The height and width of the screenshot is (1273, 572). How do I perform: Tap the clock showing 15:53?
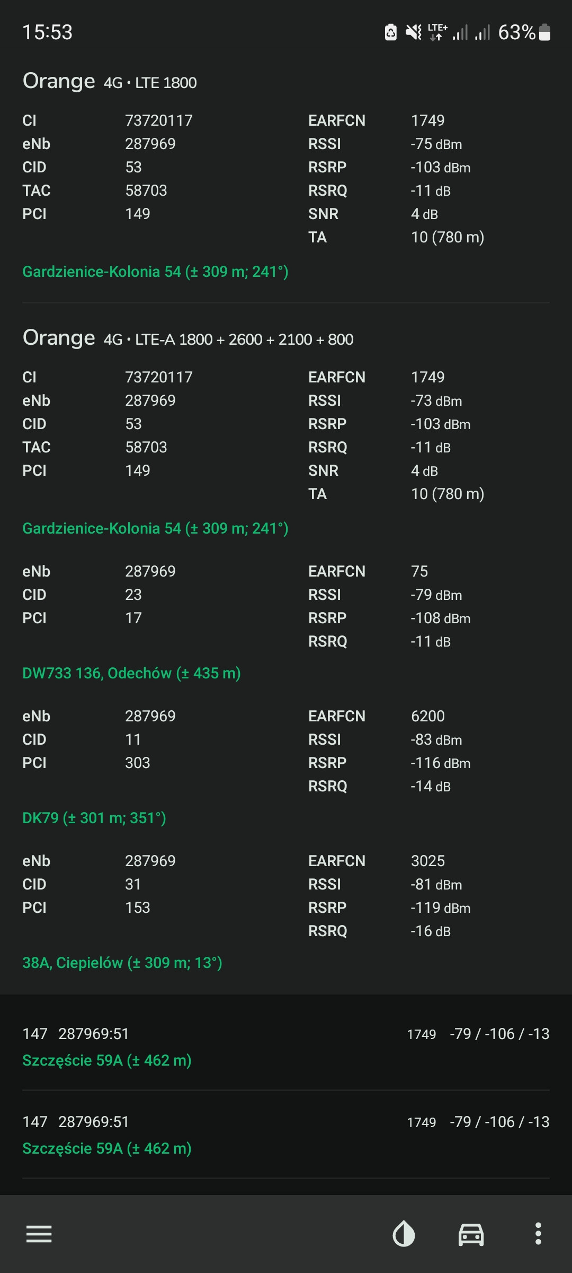(x=47, y=32)
